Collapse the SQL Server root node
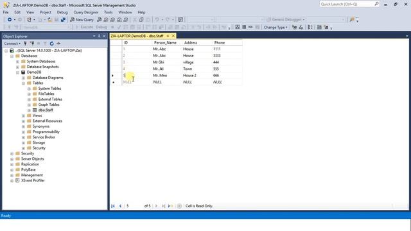This screenshot has height=231, width=411. tap(6, 51)
